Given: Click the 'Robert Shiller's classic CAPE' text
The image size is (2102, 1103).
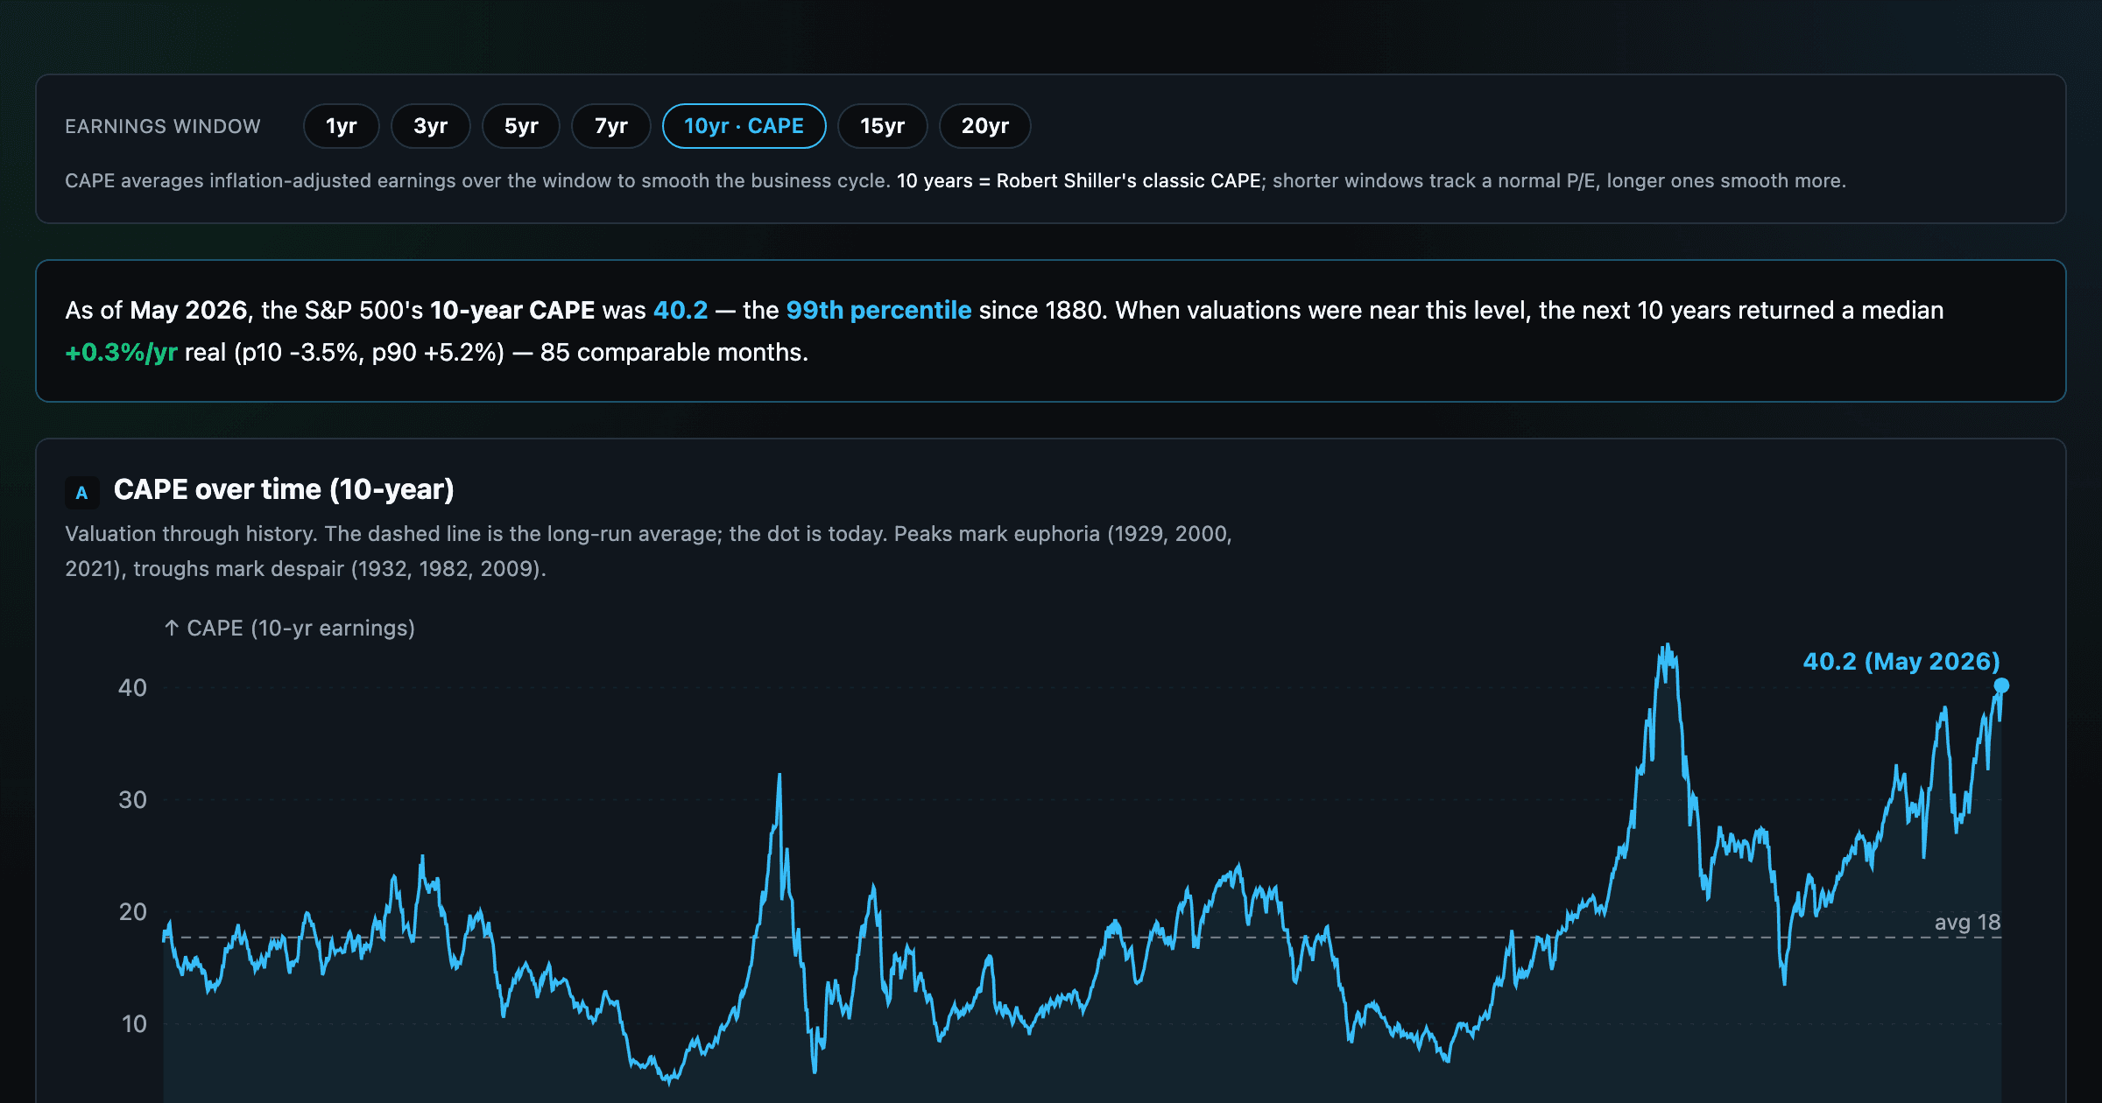Looking at the screenshot, I should pos(1129,180).
